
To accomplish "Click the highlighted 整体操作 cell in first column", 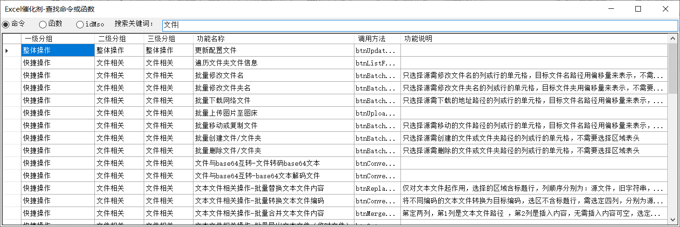I will click(x=58, y=50).
